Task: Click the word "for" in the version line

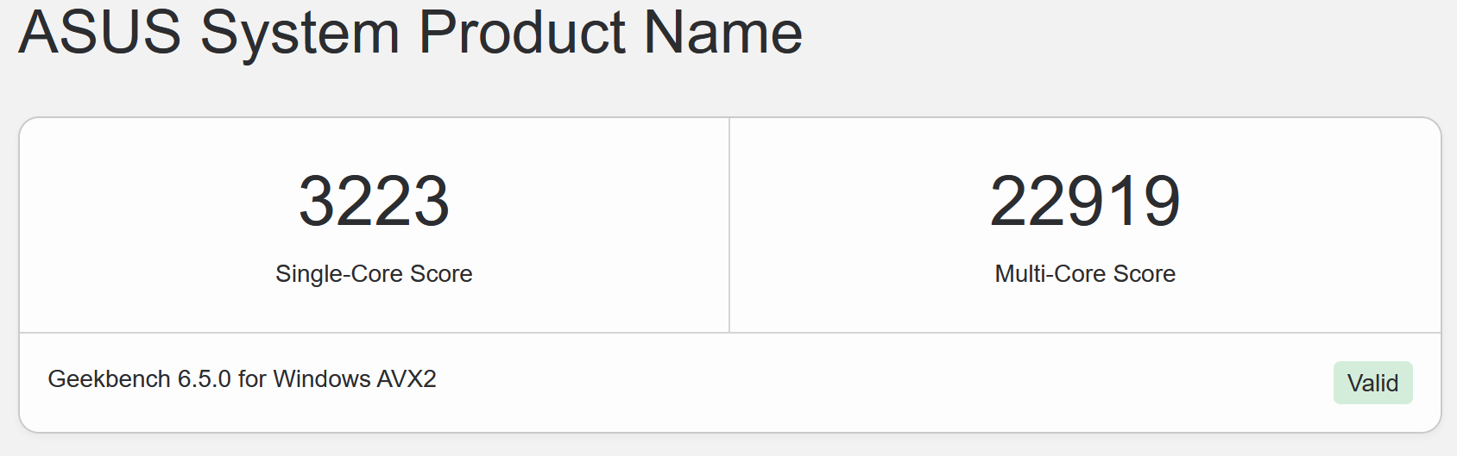Action: (x=252, y=379)
